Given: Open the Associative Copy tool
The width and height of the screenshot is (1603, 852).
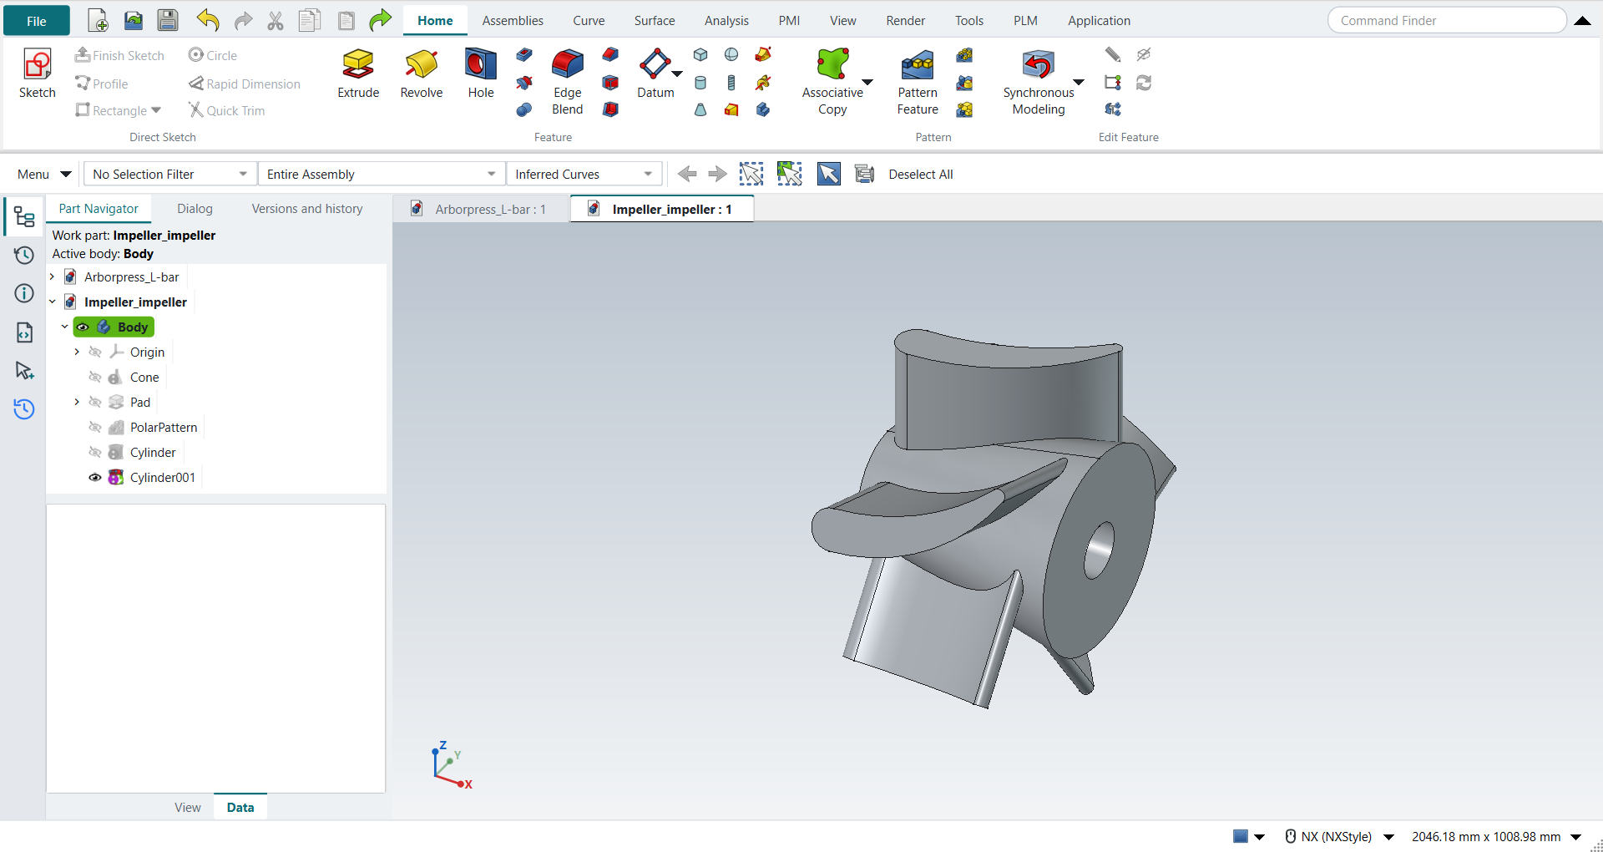Looking at the screenshot, I should [x=832, y=82].
